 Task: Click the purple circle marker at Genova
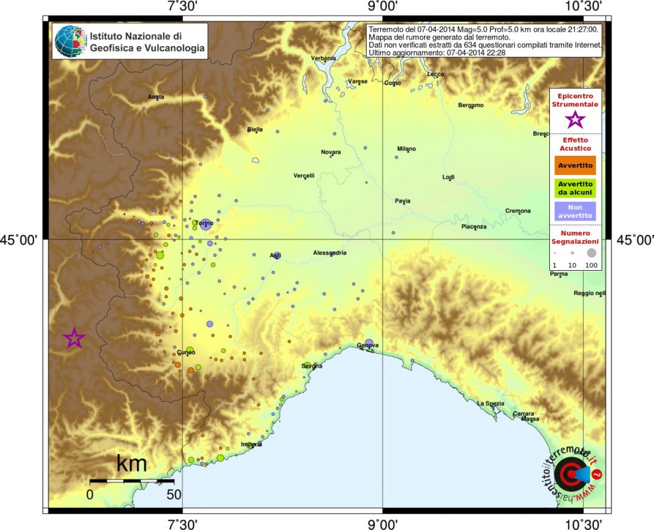pyautogui.click(x=369, y=343)
